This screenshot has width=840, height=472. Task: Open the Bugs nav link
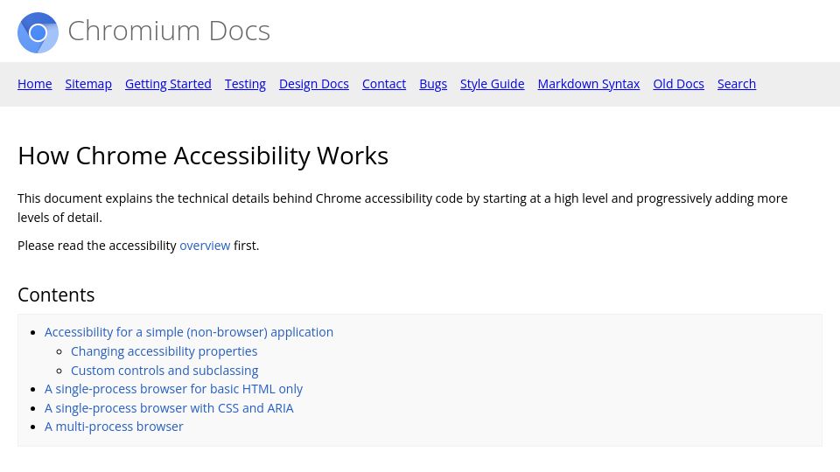(433, 84)
